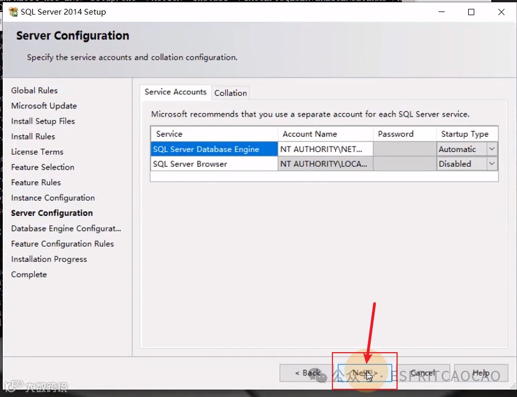Open Help for this setup page
This screenshot has width=517, height=397.
(x=481, y=373)
